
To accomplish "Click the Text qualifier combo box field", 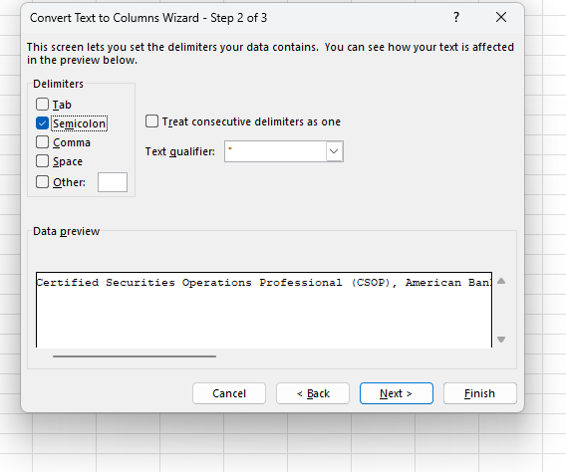I will click(x=284, y=151).
